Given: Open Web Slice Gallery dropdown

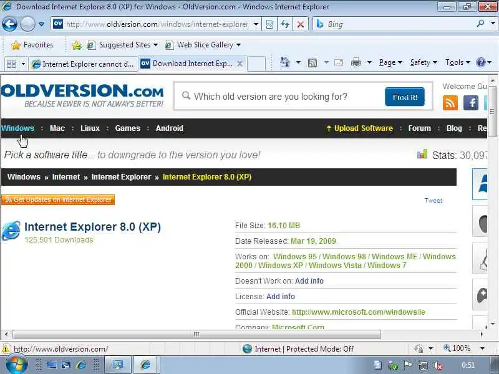Looking at the screenshot, I should click(x=203, y=45).
